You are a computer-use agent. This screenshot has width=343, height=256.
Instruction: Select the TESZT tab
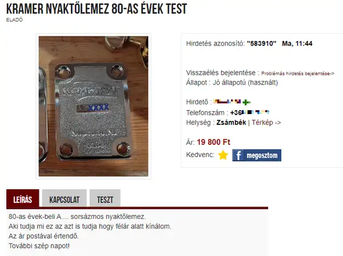105,198
